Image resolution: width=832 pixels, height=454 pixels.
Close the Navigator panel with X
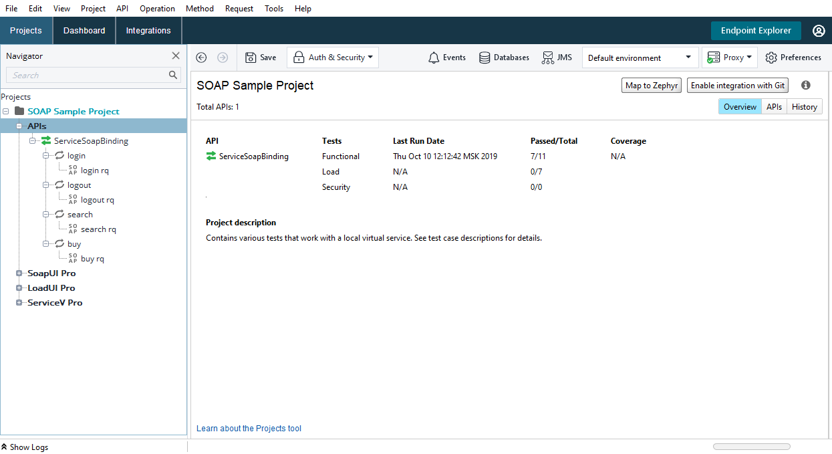tap(176, 56)
